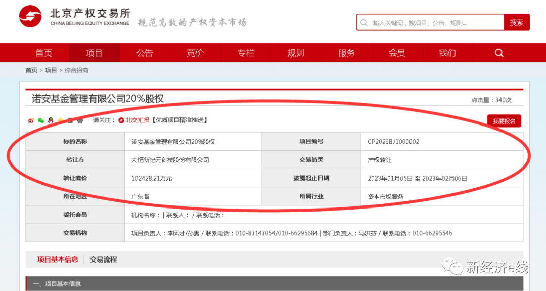This screenshot has height=291, width=546.
Task: Open the 首页 navigation menu item
Action: coord(43,53)
